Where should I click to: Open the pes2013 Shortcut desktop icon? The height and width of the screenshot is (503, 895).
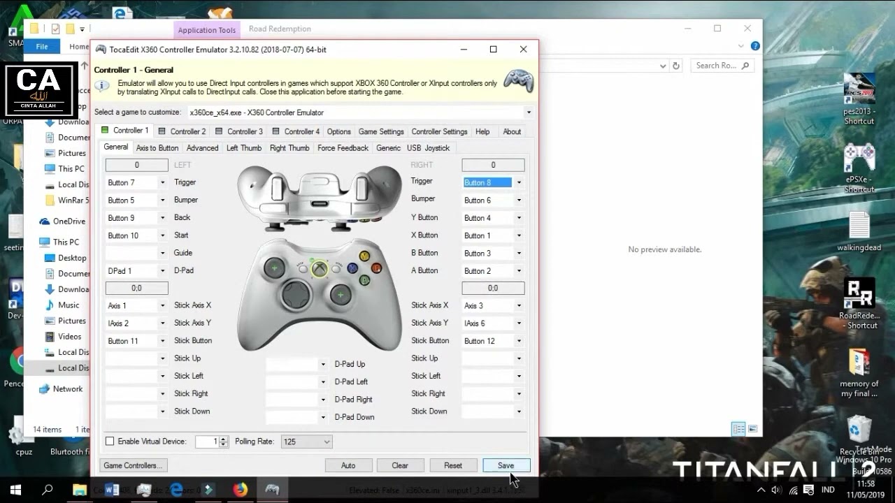click(859, 99)
